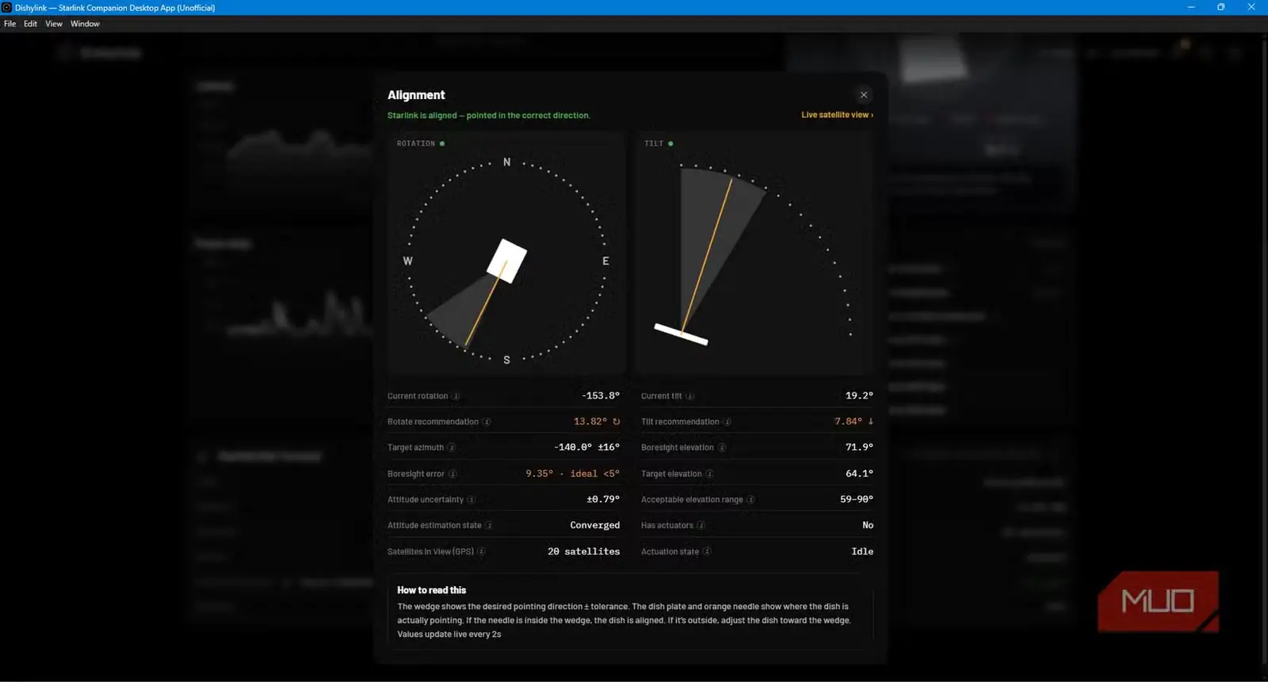This screenshot has height=682, width=1268.
Task: Close the Alignment dialog
Action: pos(864,95)
